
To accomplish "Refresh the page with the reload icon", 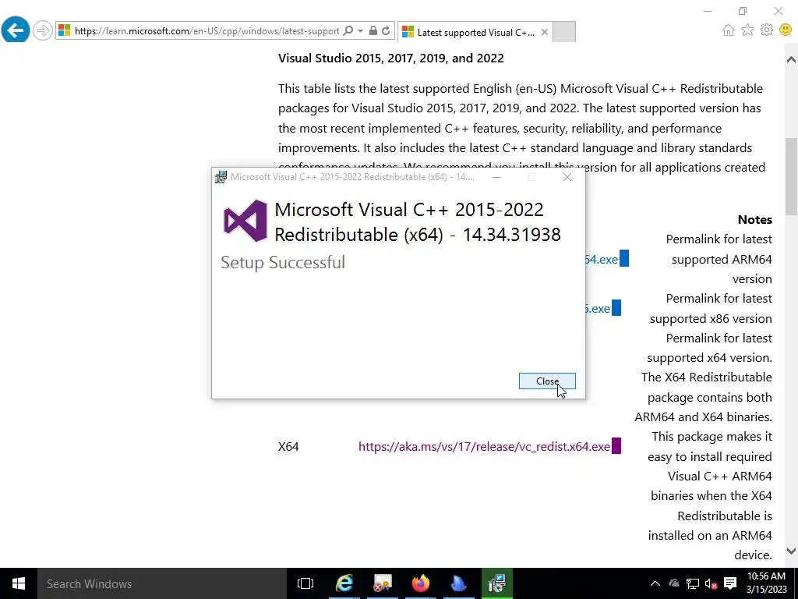I will pos(386,31).
